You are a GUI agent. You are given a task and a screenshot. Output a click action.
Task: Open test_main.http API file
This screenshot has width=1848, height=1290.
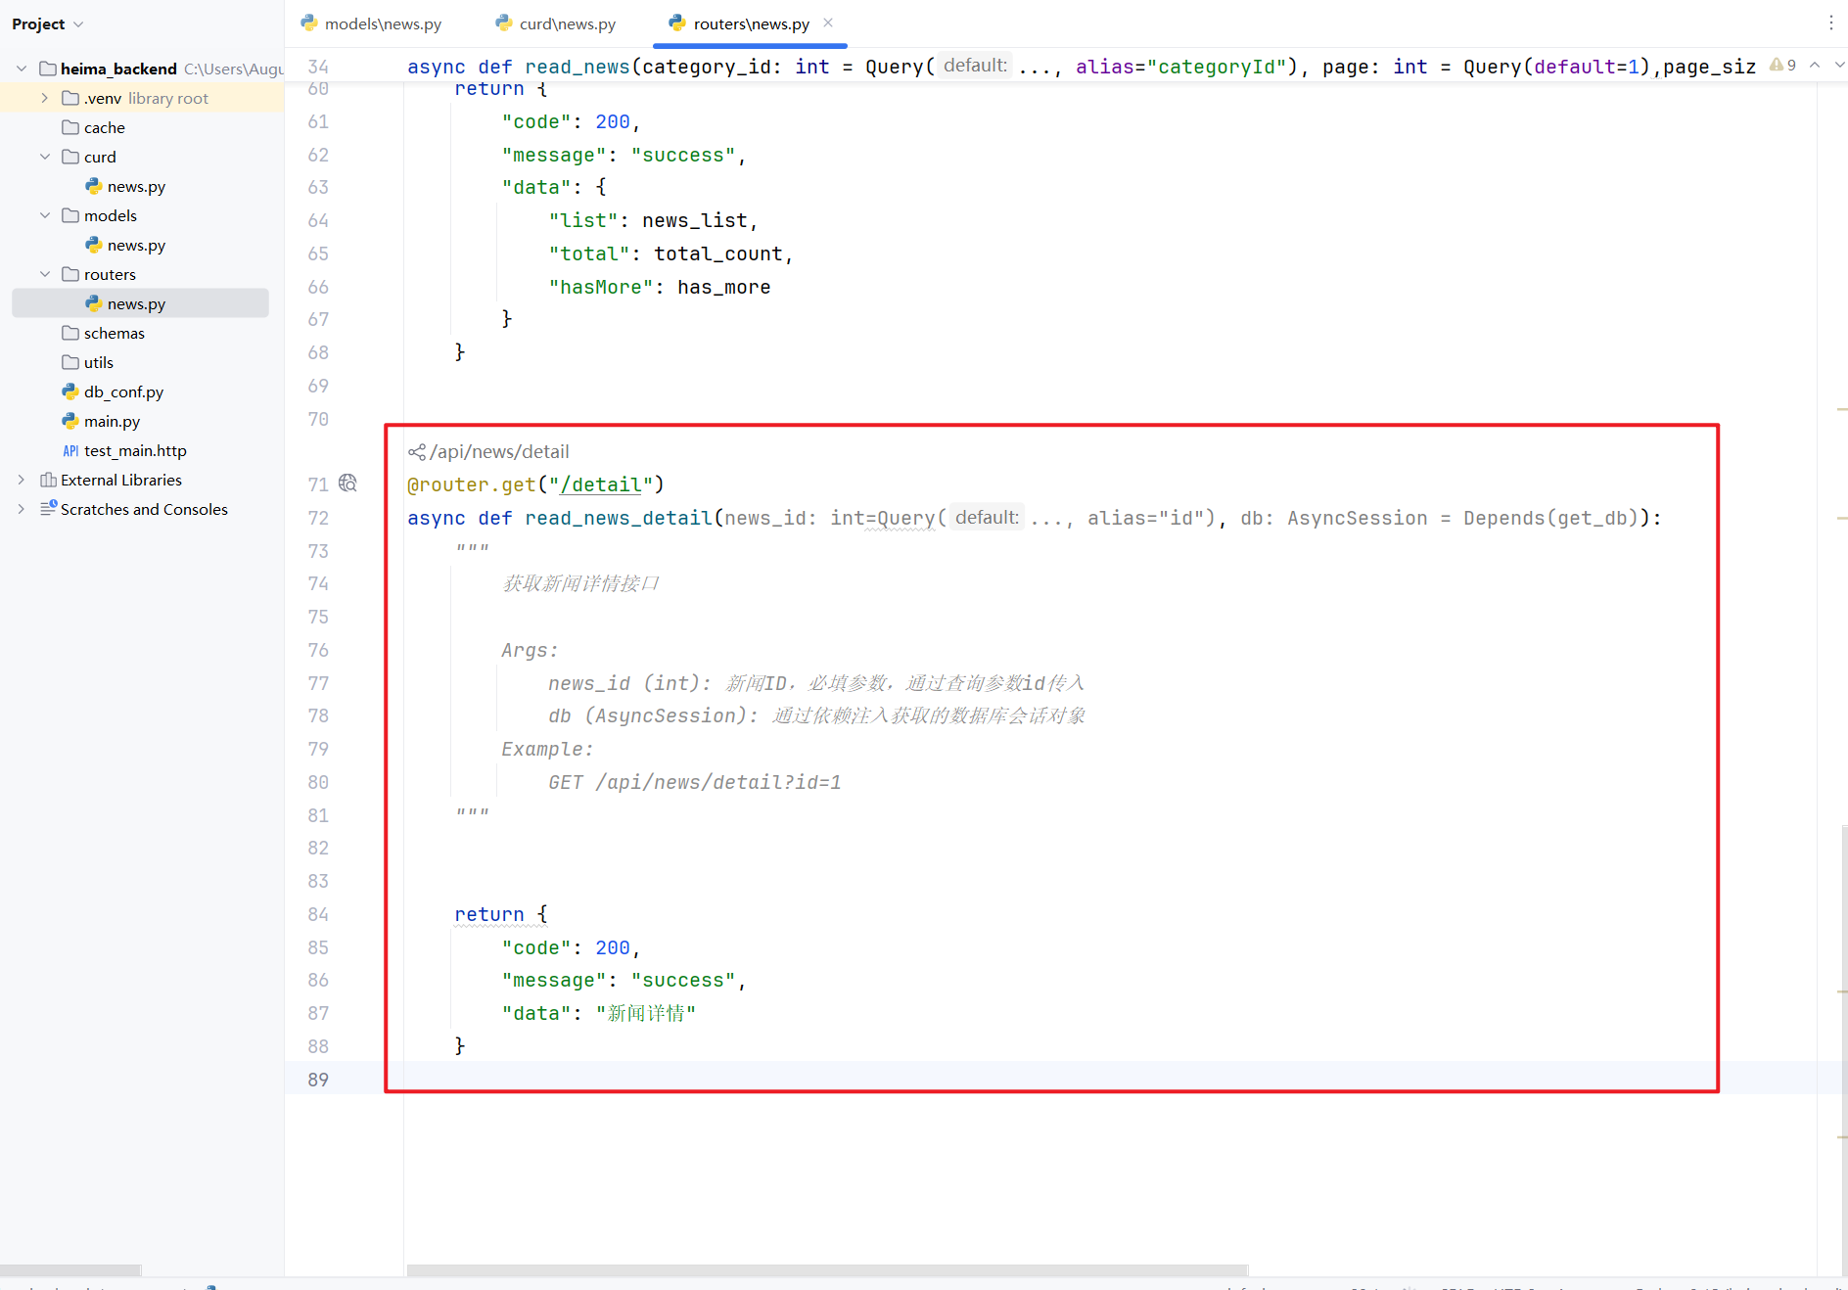[x=135, y=450]
